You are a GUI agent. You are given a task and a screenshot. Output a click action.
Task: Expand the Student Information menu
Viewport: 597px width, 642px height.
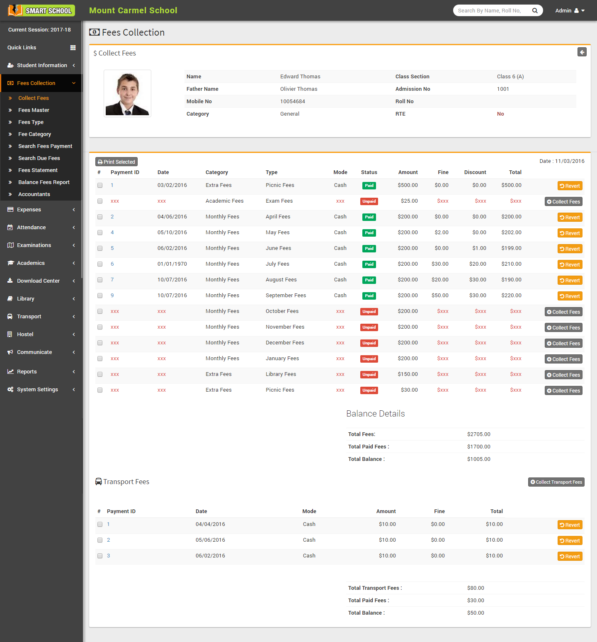(41, 65)
